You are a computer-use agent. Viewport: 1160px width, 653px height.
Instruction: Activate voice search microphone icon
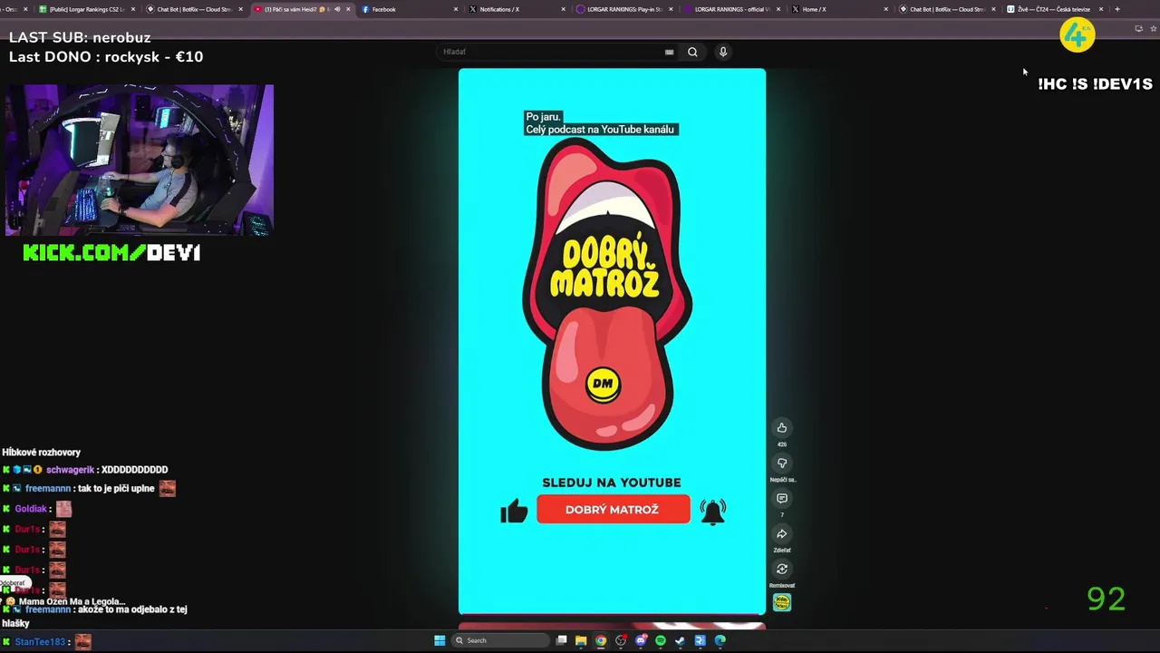(723, 52)
